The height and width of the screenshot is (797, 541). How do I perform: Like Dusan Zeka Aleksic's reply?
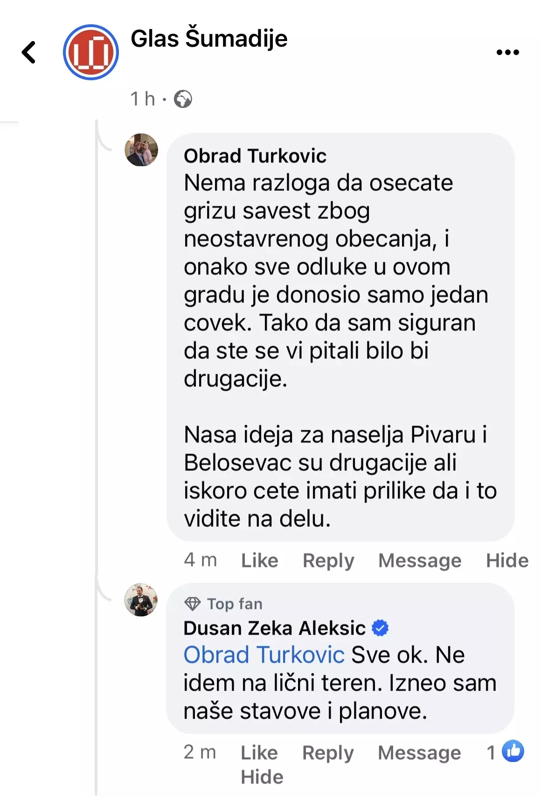pos(259,752)
